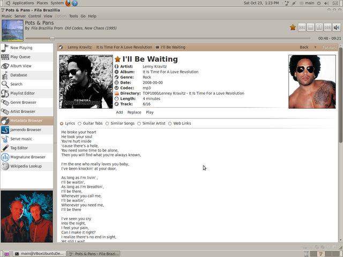Open the Music menu
The height and width of the screenshot is (257, 343).
pyautogui.click(x=6, y=16)
